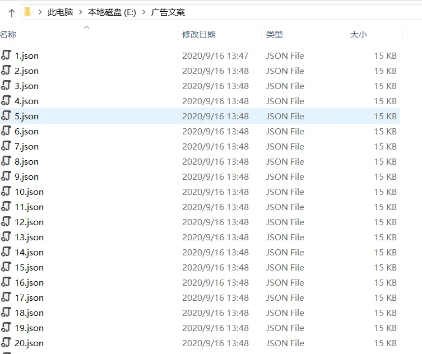The image size is (422, 354).
Task: Click the JSON File type cell of 3.json
Action: 285,86
